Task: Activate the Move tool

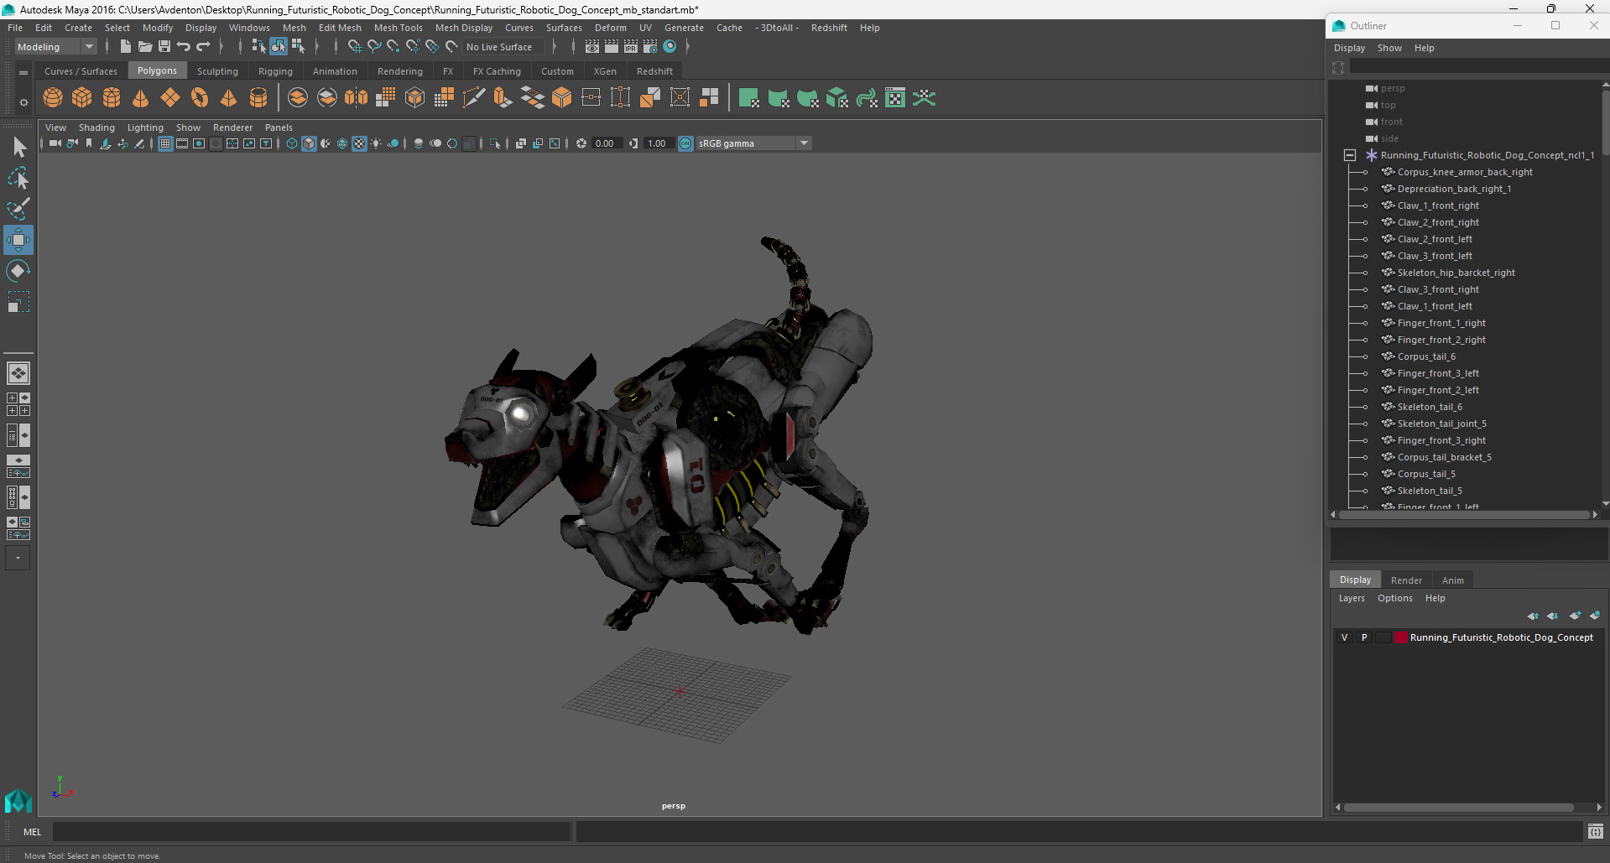Action: (x=18, y=240)
